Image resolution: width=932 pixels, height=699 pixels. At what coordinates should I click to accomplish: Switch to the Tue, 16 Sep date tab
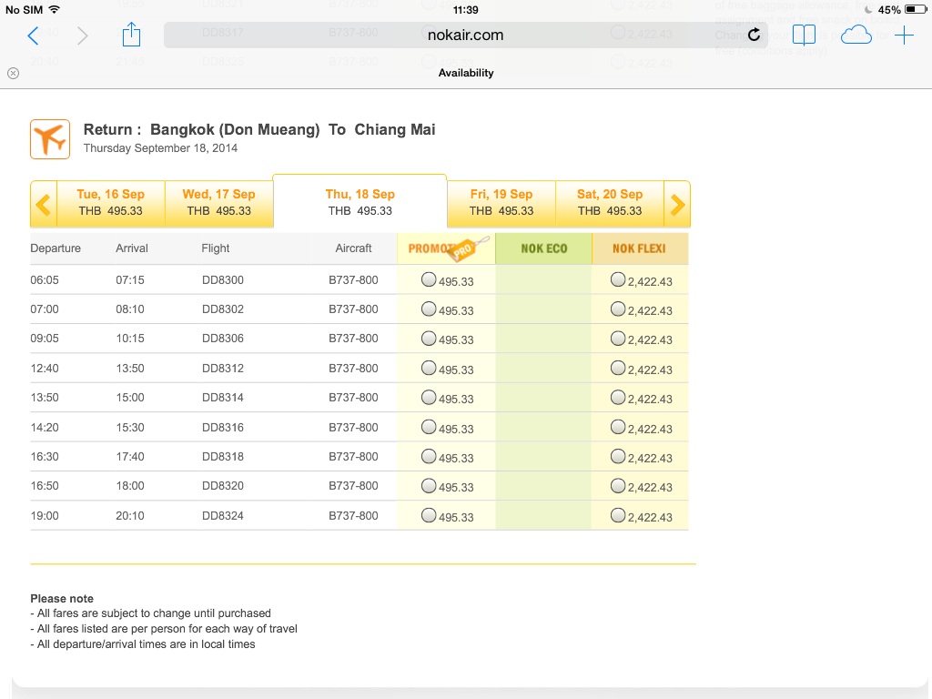point(110,203)
